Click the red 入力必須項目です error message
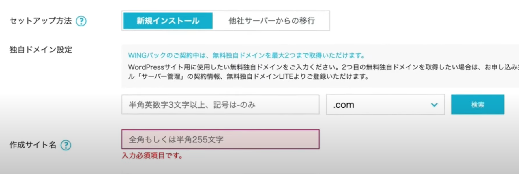This screenshot has width=519, height=174. click(x=152, y=156)
